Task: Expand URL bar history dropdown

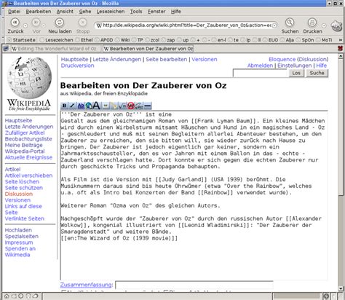Action: point(274,25)
